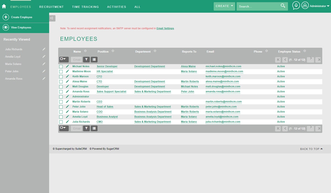Edit Amelia Loyd in Recently Viewed
The height and width of the screenshot is (193, 331).
tap(44, 56)
